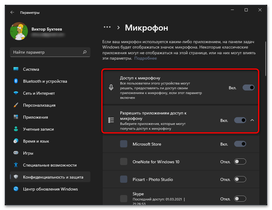272x210 pixels.
Task: Click the Персонализация paintbrush icon
Action: pos(16,105)
